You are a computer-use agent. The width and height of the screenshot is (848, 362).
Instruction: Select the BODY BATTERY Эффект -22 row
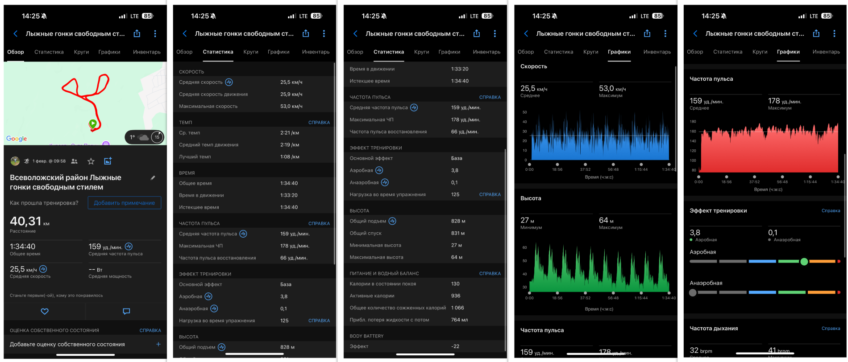(424, 346)
